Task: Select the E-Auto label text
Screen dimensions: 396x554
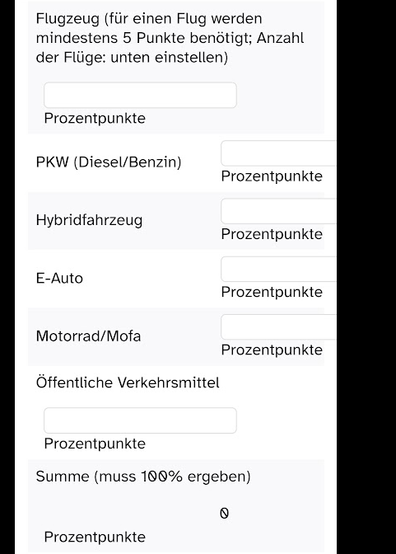Action: (x=59, y=279)
